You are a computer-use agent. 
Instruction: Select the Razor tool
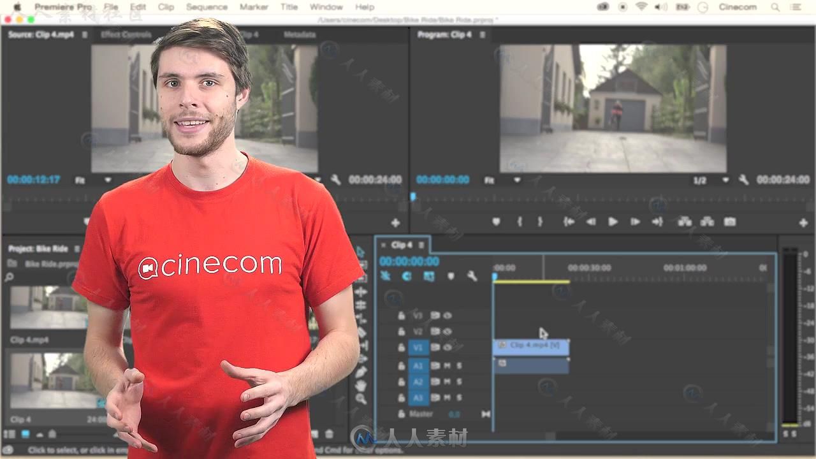pos(361,333)
